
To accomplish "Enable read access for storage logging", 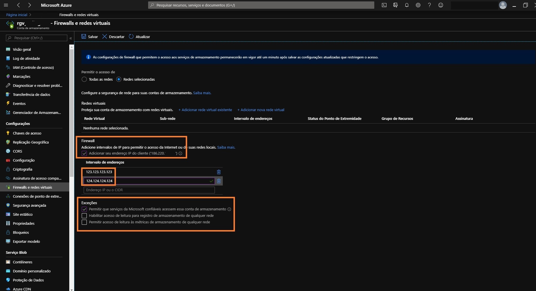I will (x=84, y=216).
